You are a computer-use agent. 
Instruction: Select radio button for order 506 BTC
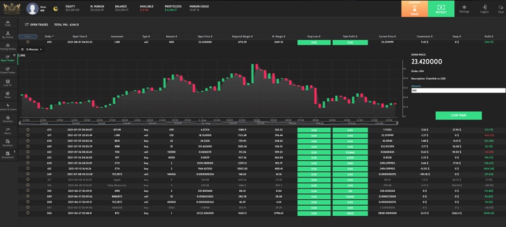click(28, 213)
